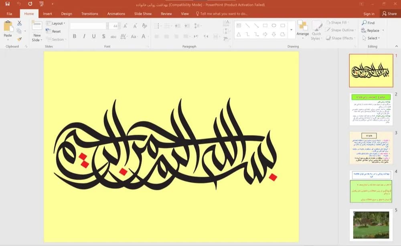Expand the shapes gallery More arrow
The height and width of the screenshot is (246, 401).
pyautogui.click(x=291, y=30)
